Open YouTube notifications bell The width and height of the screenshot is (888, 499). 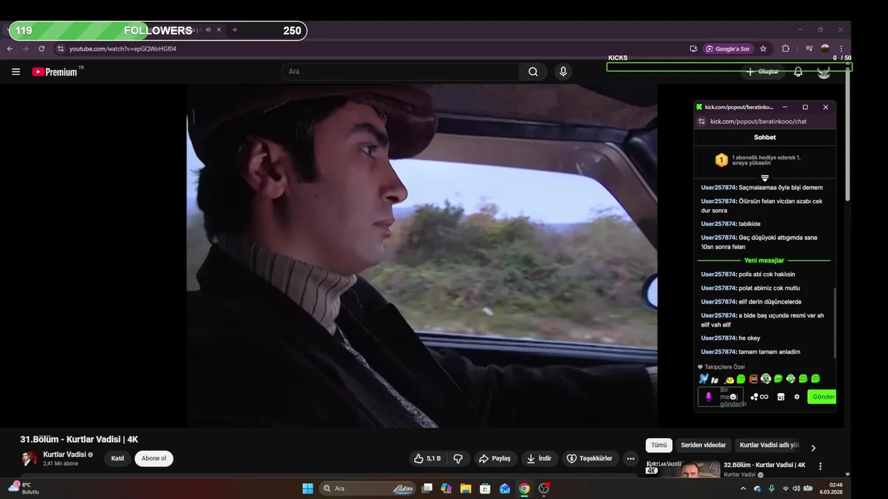(x=799, y=72)
